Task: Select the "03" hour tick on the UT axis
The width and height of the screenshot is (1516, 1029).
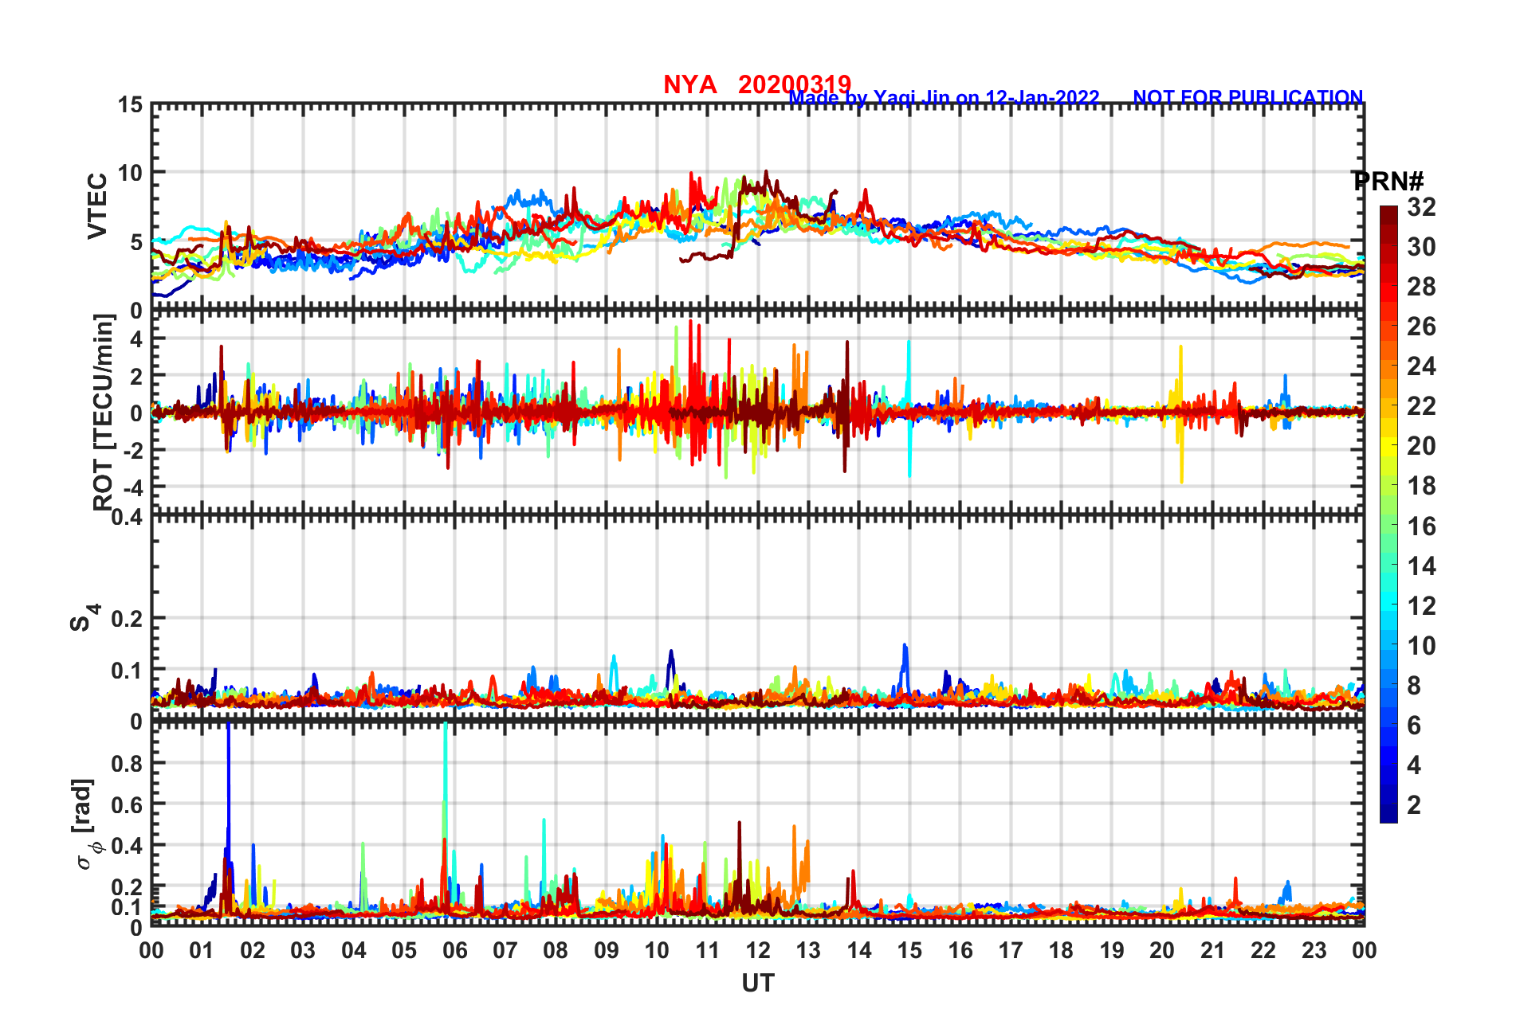Action: click(303, 950)
